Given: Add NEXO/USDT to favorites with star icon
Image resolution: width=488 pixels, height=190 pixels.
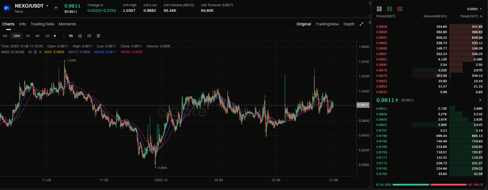Looking at the screenshot, I should coord(56,8).
